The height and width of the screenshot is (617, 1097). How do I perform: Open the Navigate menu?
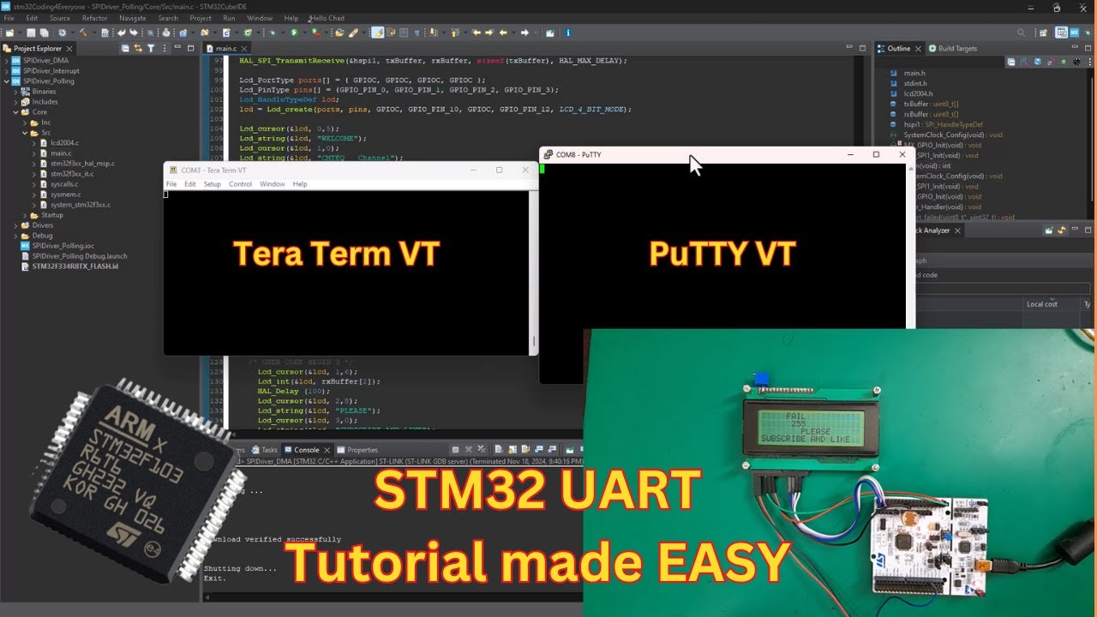pyautogui.click(x=133, y=18)
